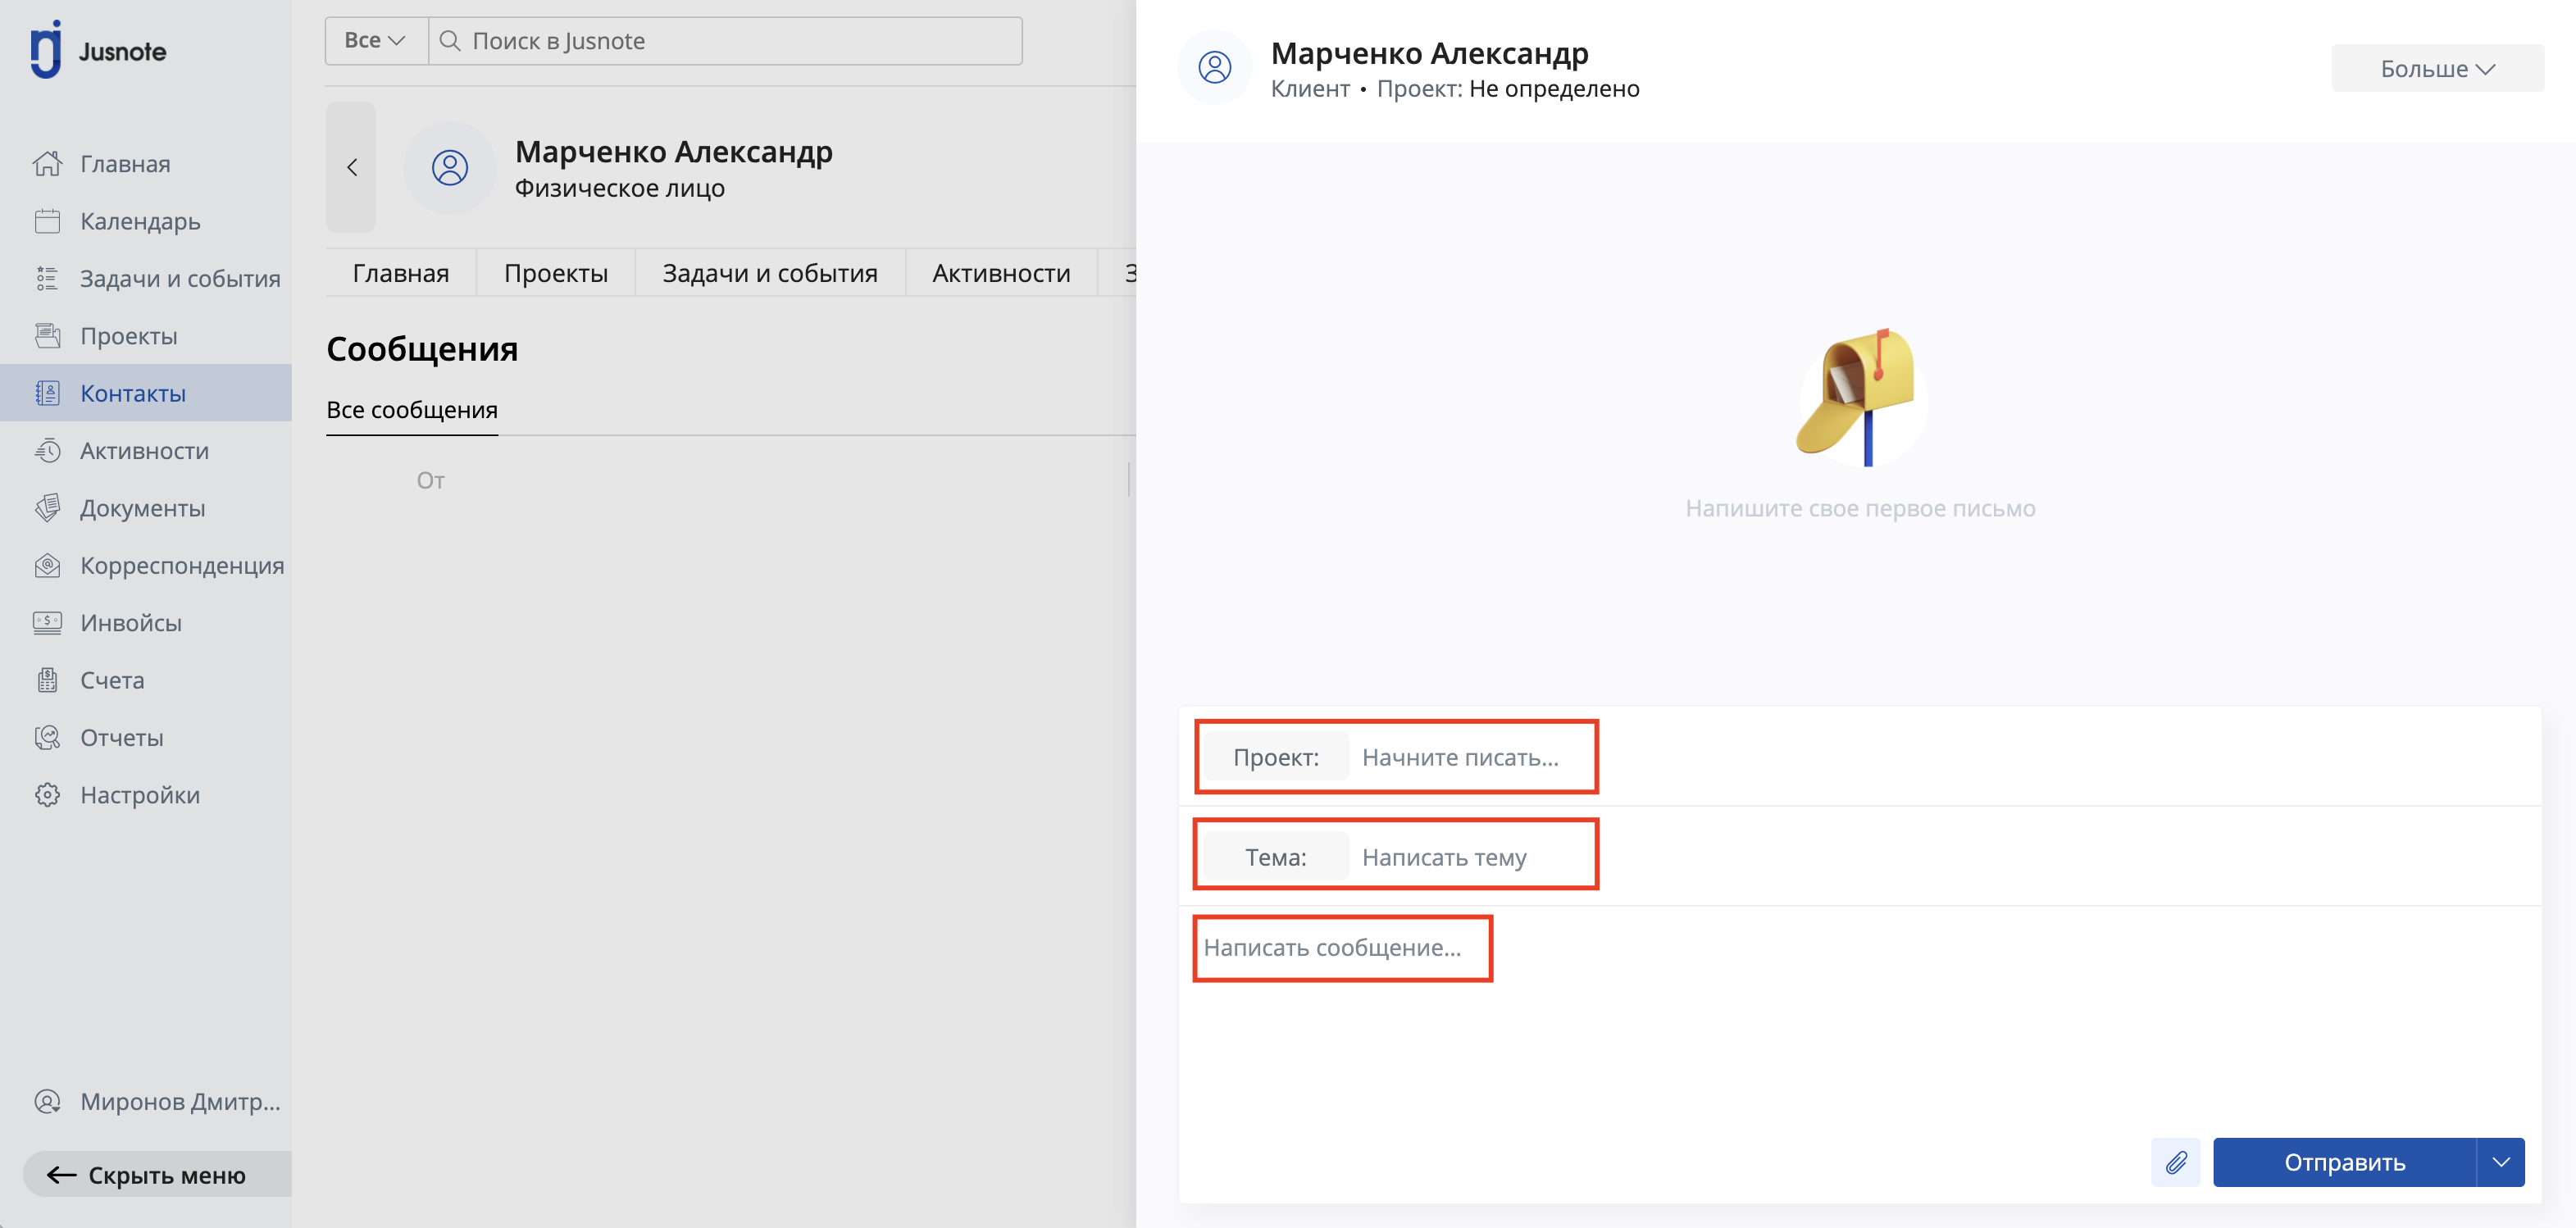Switch to the Главная contact tab
2576x1228 pixels.
(x=401, y=273)
